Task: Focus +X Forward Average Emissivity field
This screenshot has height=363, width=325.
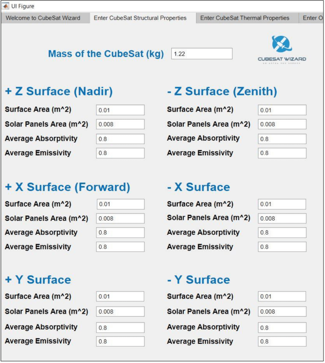Action: [x=120, y=247]
